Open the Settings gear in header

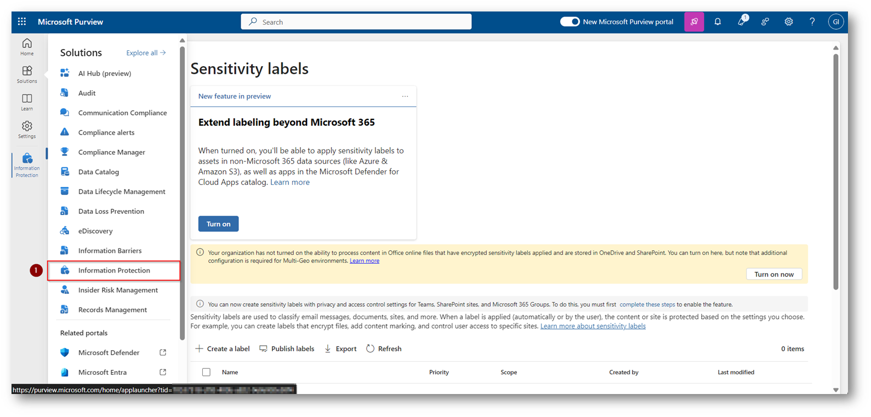[788, 22]
